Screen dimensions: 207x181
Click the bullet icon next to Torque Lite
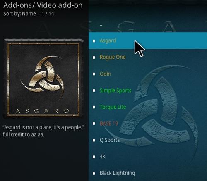(94, 107)
